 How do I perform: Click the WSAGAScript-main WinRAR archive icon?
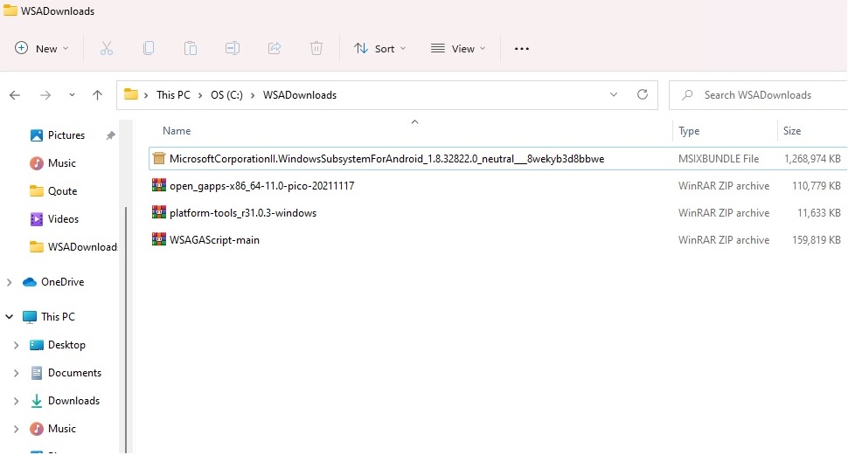pos(159,239)
